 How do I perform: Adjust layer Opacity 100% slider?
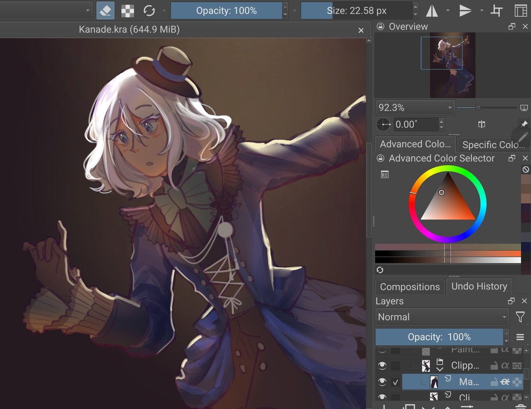pos(439,337)
